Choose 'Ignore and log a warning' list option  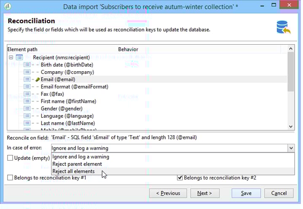[173, 157]
